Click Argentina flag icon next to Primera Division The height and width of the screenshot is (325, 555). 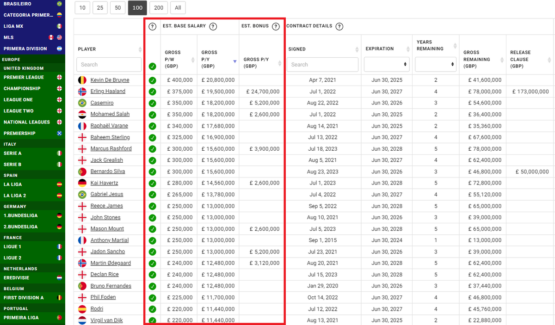(x=59, y=49)
